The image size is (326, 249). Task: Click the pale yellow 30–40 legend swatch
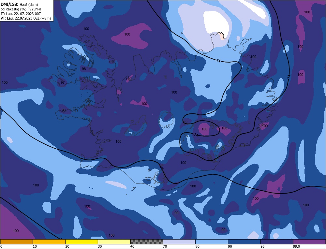tap(114, 242)
